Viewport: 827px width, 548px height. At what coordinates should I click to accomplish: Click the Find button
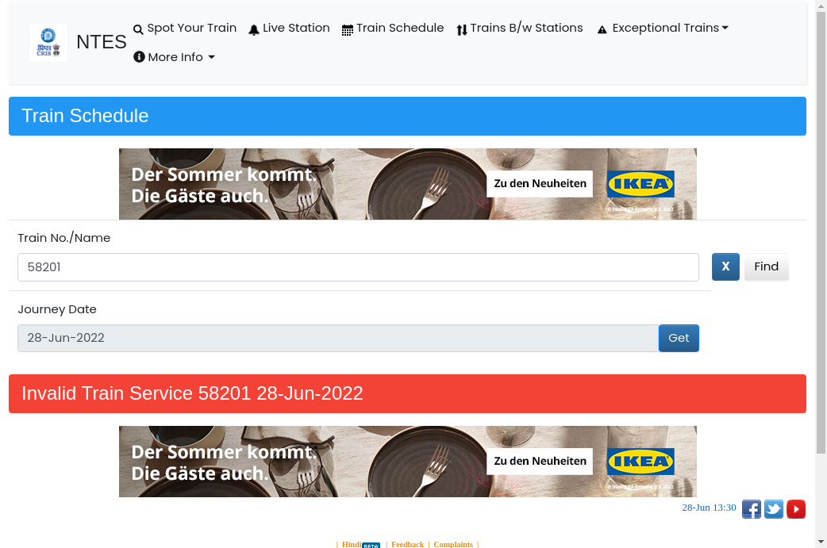tap(767, 266)
